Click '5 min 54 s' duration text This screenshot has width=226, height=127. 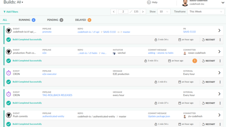(163, 40)
